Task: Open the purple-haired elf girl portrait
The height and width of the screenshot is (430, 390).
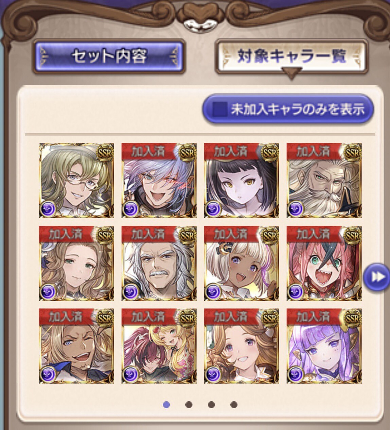Action: 324,346
